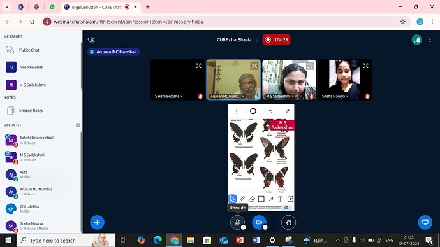Click the recording timer button
The image size is (440, 247).
pos(276,39)
